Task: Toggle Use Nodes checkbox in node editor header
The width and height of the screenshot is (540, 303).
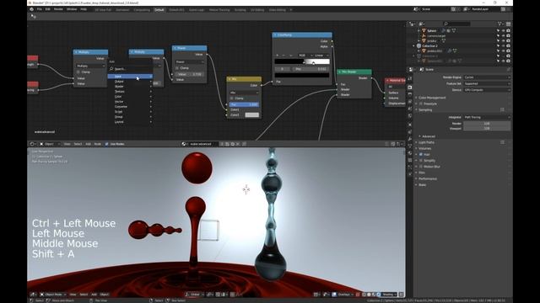Action: [x=107, y=144]
